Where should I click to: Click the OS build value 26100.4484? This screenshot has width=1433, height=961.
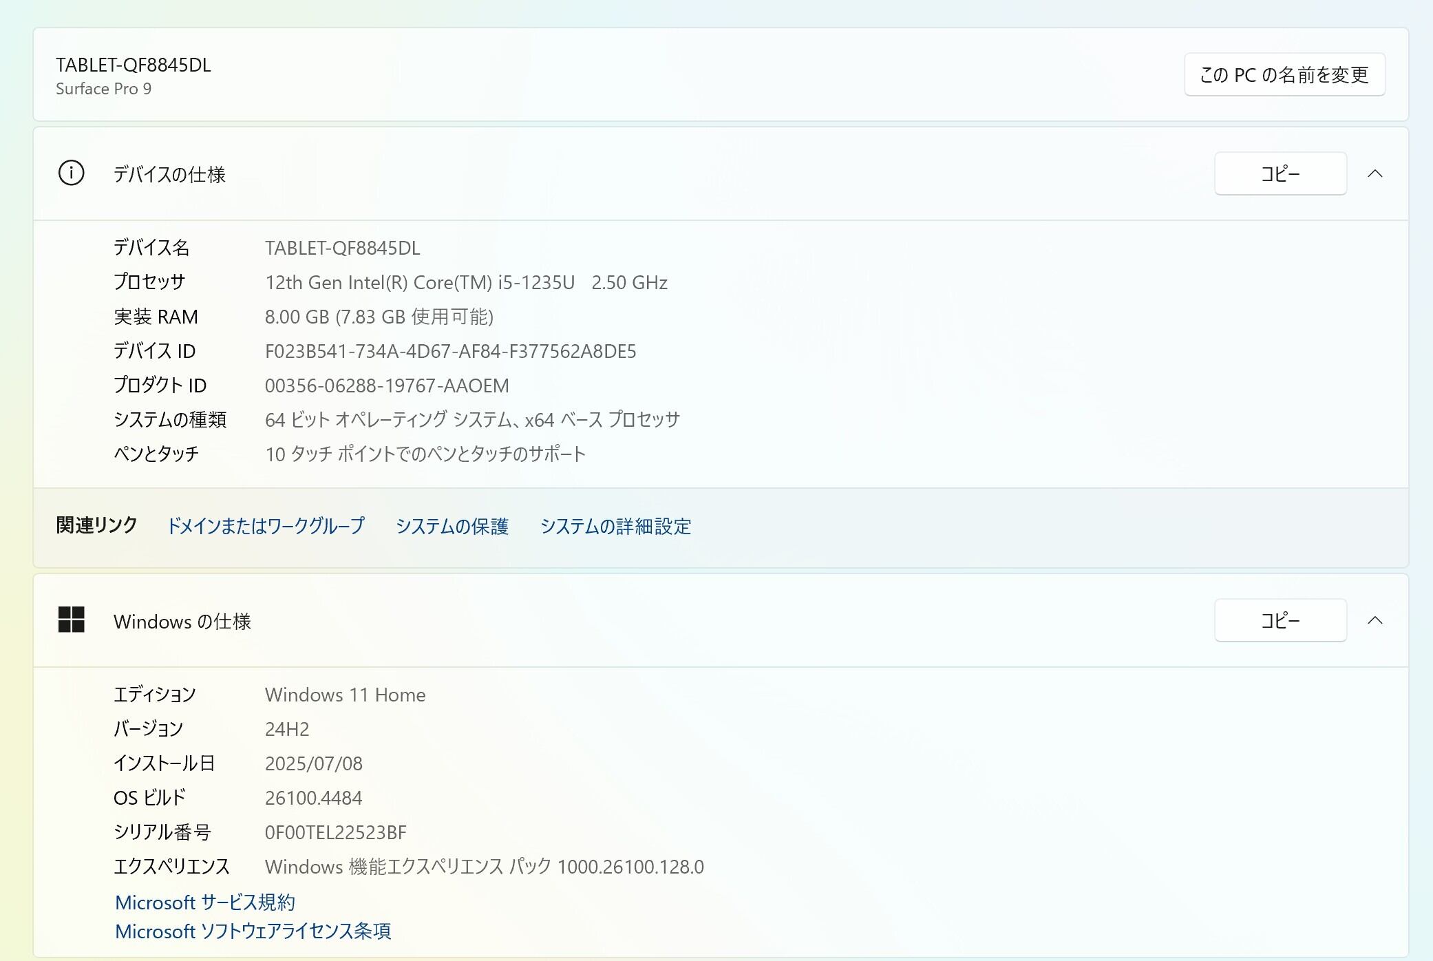[313, 798]
